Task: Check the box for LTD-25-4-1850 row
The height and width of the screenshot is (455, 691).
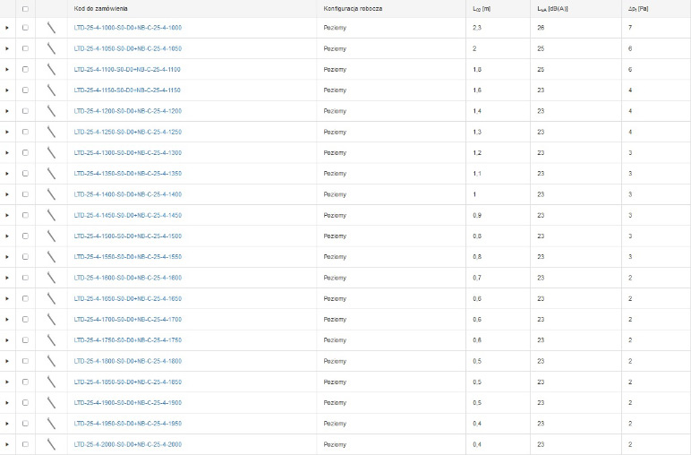Action: pyautogui.click(x=25, y=382)
